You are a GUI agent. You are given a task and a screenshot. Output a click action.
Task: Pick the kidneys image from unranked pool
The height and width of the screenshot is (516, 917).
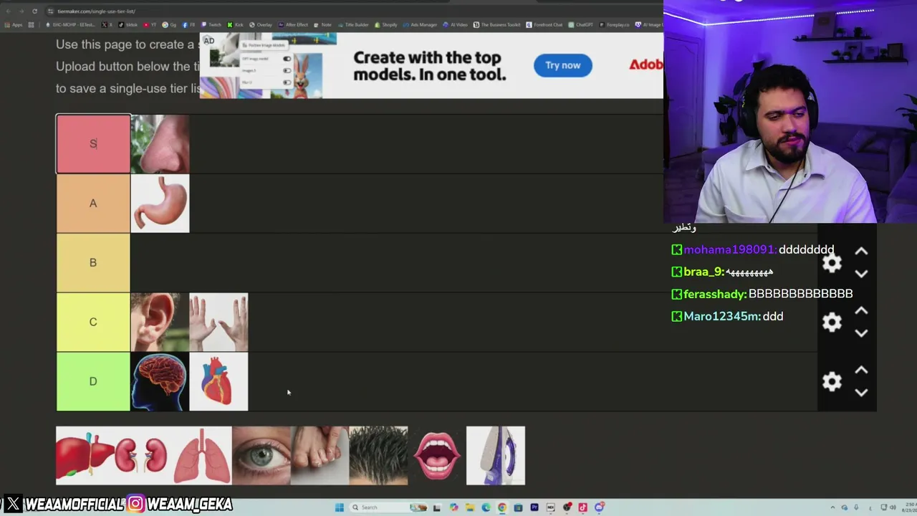pos(144,456)
